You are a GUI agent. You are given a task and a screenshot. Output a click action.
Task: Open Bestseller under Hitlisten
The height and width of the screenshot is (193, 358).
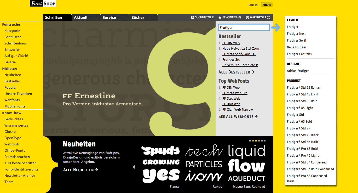(12, 81)
